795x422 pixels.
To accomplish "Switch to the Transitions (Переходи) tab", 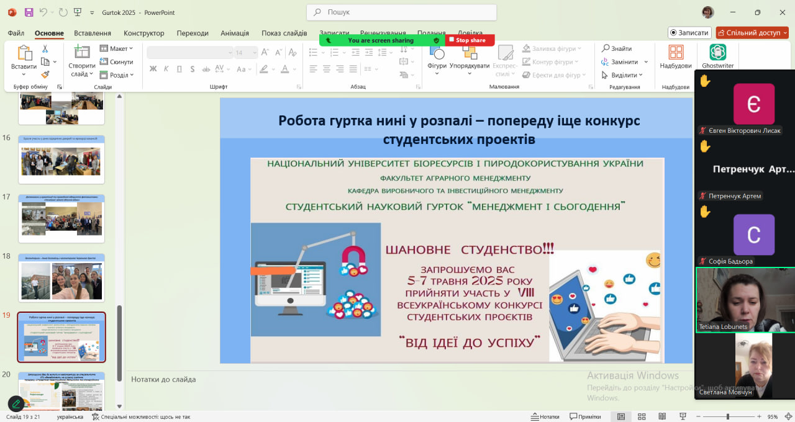I will click(193, 33).
